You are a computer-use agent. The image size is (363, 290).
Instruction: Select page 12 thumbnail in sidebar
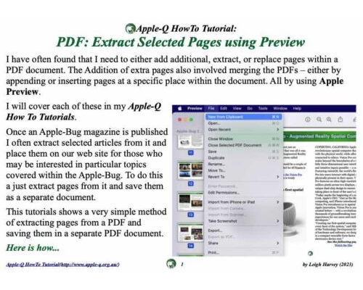point(191,170)
